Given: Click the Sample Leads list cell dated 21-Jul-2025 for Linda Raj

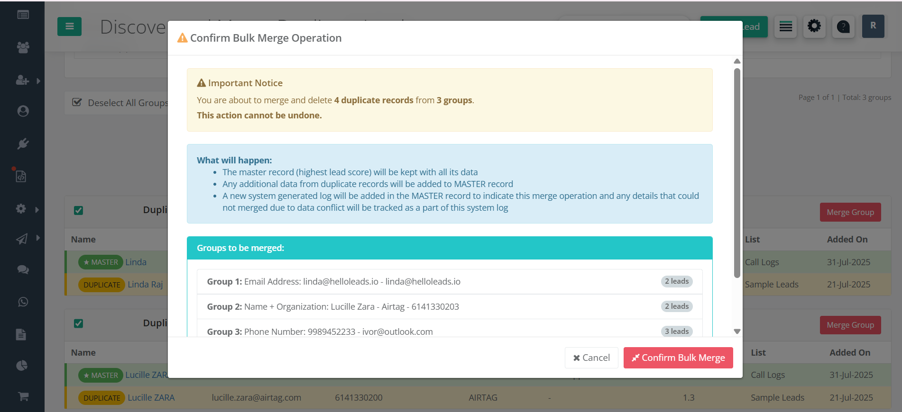Looking at the screenshot, I should pos(772,284).
